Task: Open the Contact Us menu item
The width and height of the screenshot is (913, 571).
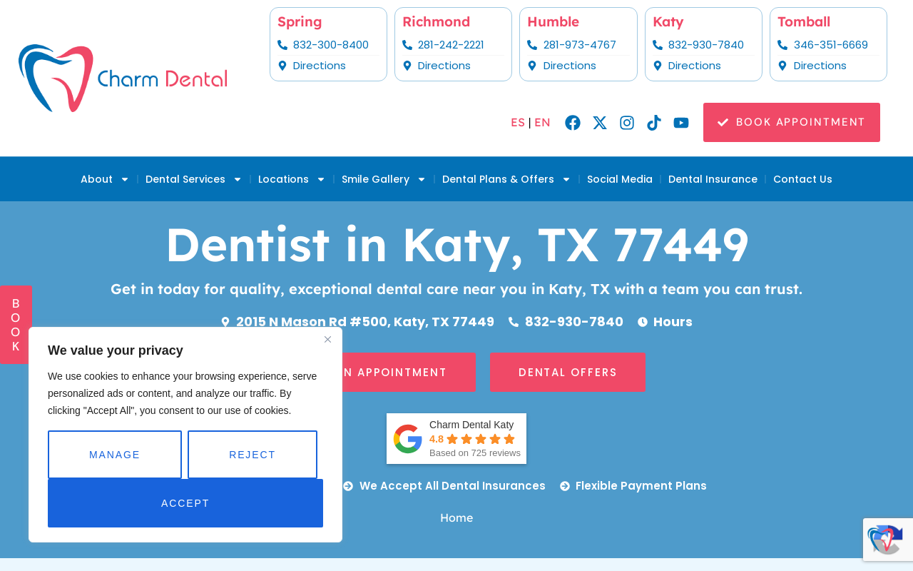Action: [802, 179]
